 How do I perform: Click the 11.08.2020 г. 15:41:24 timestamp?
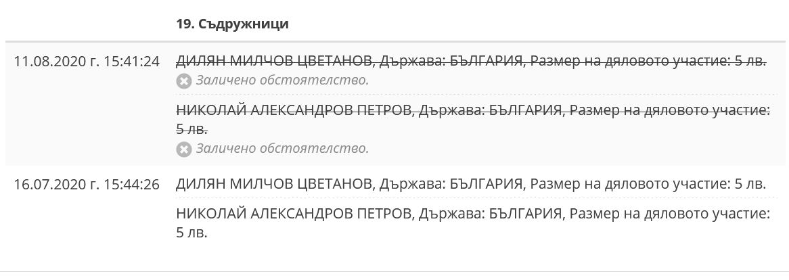click(87, 62)
